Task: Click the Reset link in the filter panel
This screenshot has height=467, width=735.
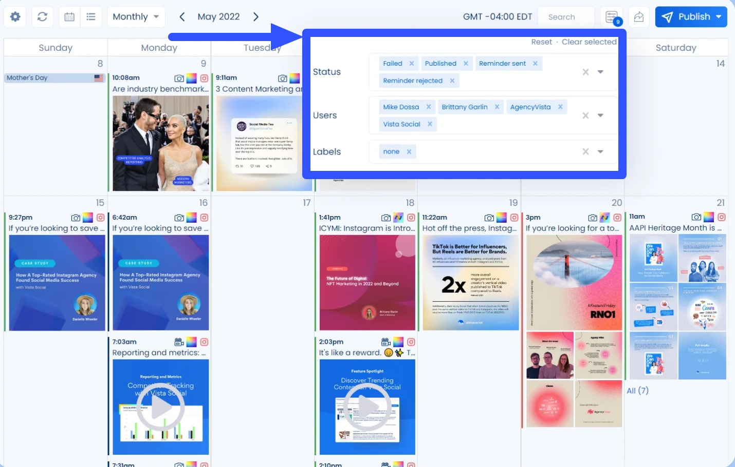Action: click(541, 42)
